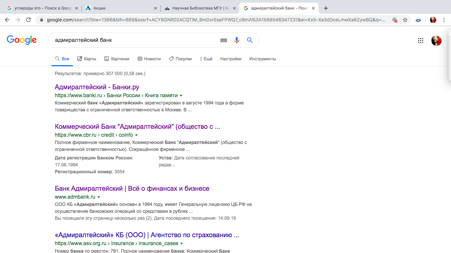The width and height of the screenshot is (451, 253).
Task: Select the 'Все' search filter
Action: (x=62, y=59)
